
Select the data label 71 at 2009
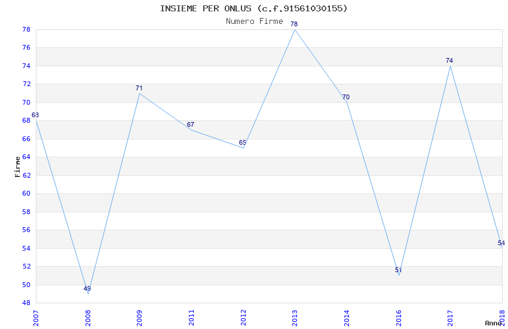pyautogui.click(x=139, y=88)
